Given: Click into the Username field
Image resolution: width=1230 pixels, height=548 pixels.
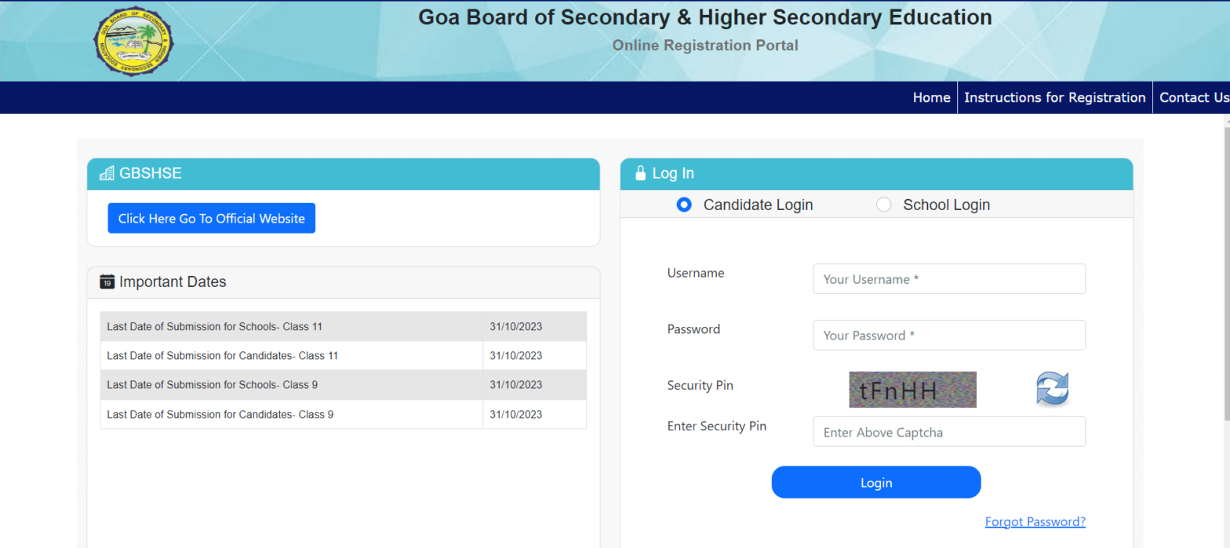Looking at the screenshot, I should coord(948,279).
